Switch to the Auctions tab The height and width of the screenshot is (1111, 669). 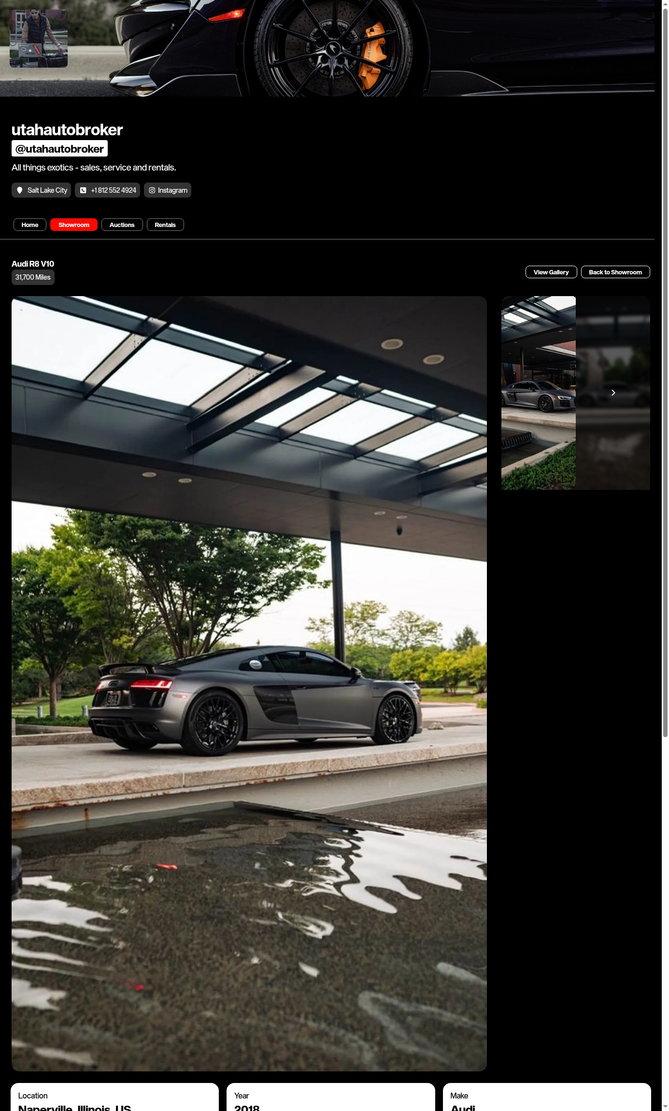coord(122,225)
